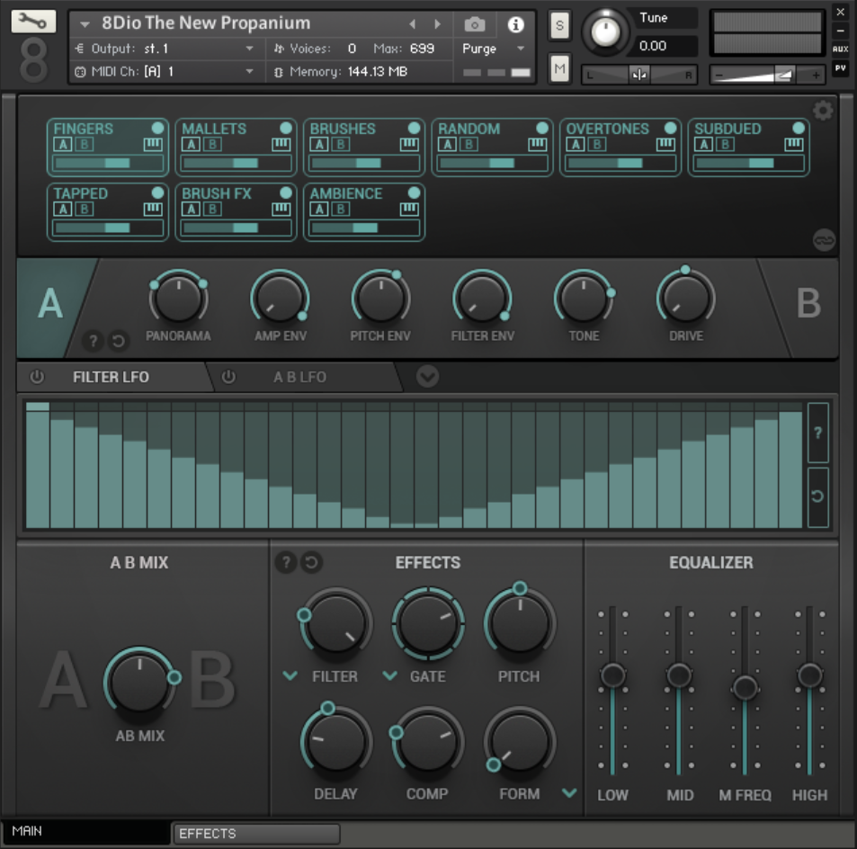
Task: Switch to the MAIN tab
Action: pyautogui.click(x=86, y=832)
